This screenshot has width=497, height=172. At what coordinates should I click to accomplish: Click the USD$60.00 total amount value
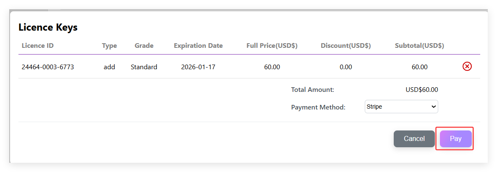[x=422, y=90]
